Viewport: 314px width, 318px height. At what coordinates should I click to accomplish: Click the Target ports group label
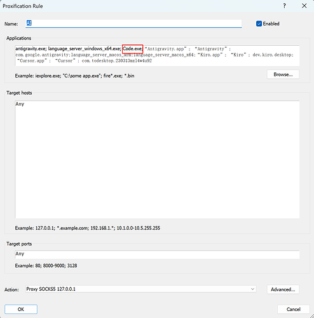coord(19,244)
